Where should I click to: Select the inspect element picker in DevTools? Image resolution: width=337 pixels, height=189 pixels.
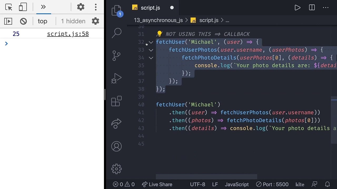tap(9, 7)
